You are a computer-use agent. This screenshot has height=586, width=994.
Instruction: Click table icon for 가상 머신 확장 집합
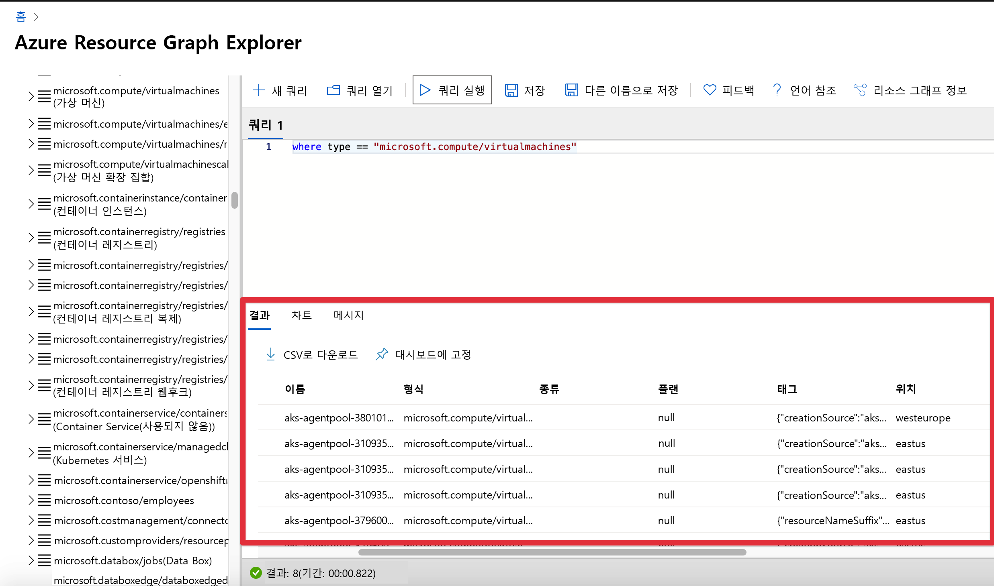tap(44, 170)
